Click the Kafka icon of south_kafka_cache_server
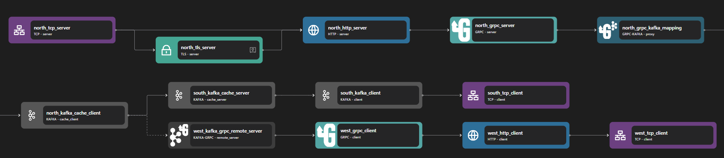This screenshot has height=158, width=724. point(179,95)
